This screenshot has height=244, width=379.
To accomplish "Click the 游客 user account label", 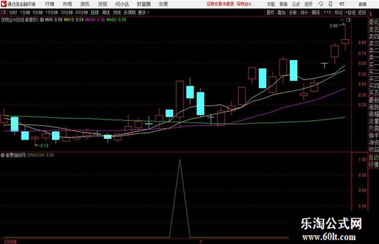I will (x=362, y=4).
